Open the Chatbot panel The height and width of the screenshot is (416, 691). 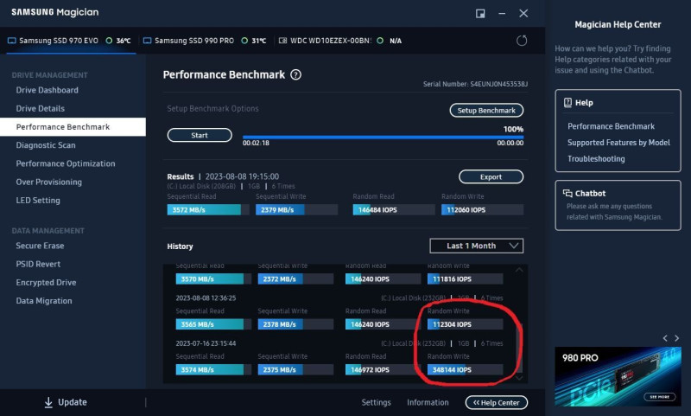[x=618, y=205]
